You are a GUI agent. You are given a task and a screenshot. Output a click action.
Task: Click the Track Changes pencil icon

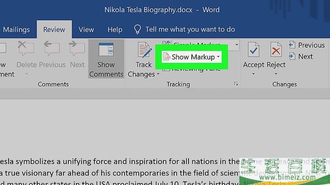(x=144, y=50)
